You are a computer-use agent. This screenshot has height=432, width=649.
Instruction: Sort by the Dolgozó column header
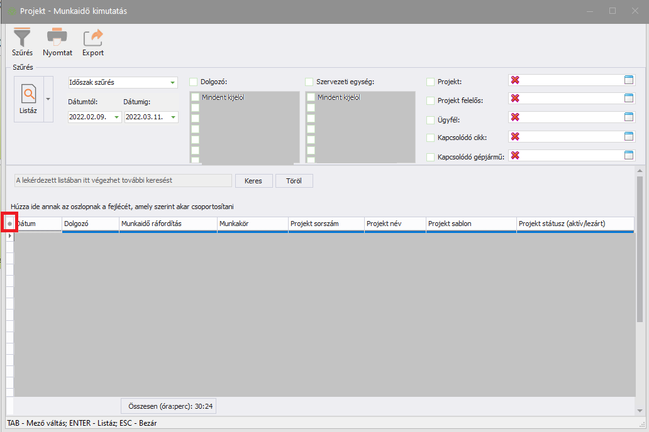[90, 223]
